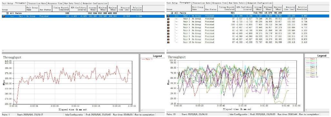Screen dimensions: 331x117
Task: Collapse the All Pairs group totaling 100 records
Action: 7,13
